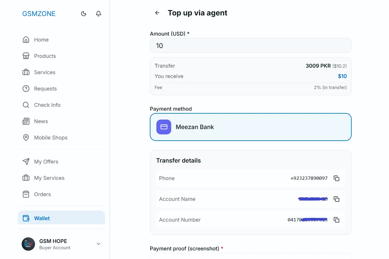Image resolution: width=389 pixels, height=259 pixels.
Task: Copy the Account Number value
Action: [x=336, y=220]
